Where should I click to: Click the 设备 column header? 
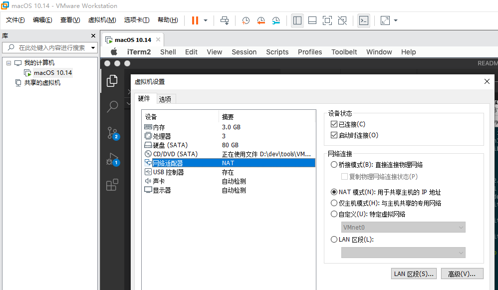tap(181, 117)
